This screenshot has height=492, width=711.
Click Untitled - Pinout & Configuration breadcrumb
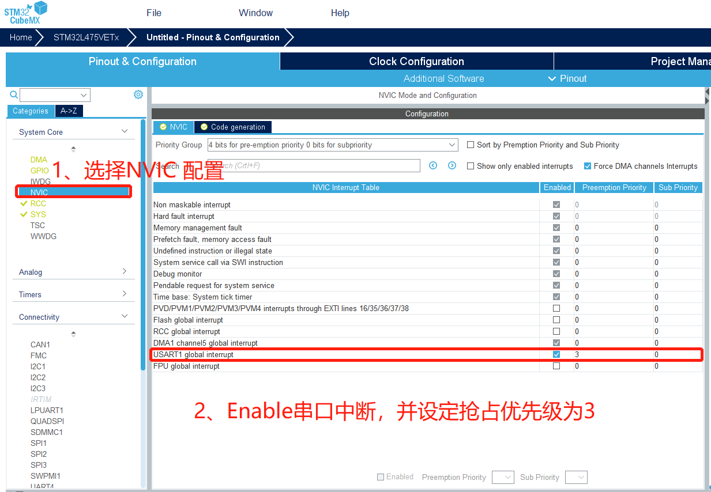(x=213, y=37)
